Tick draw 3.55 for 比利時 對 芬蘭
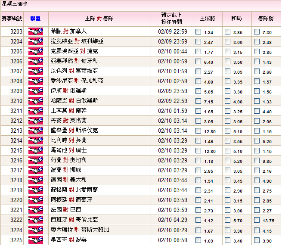282x246 pixels. (x=227, y=140)
